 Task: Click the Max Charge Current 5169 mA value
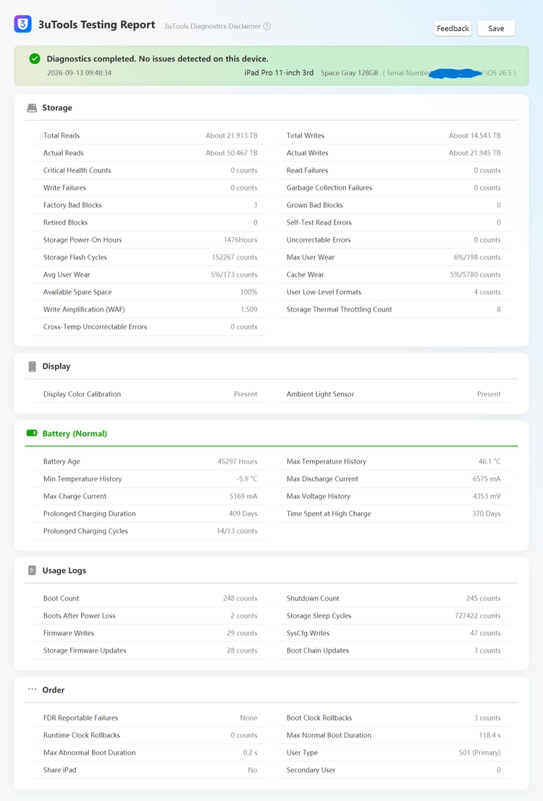(243, 496)
